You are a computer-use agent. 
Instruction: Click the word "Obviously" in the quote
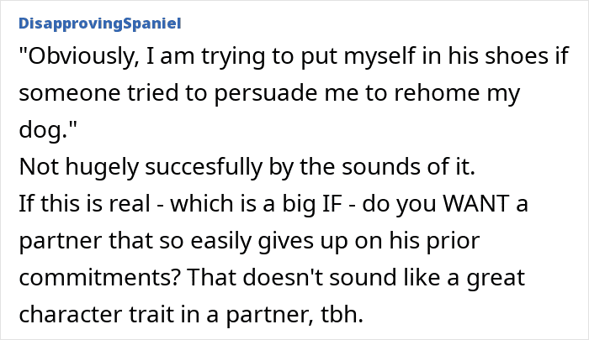click(x=80, y=56)
